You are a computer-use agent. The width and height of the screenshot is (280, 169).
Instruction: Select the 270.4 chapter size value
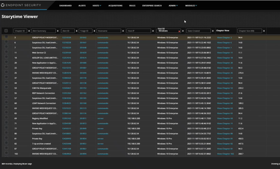click(x=241, y=73)
